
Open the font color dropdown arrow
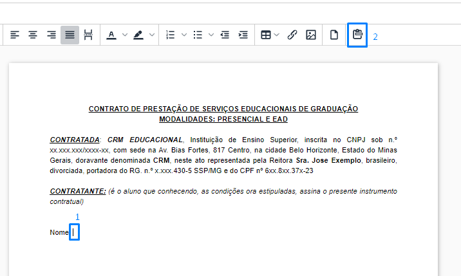(125, 35)
